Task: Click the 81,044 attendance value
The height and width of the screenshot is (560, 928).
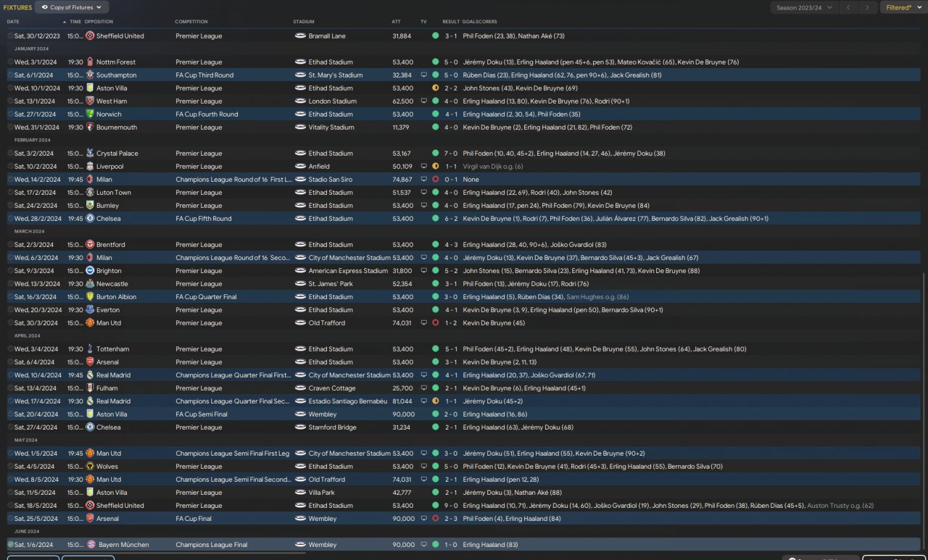Action: (402, 401)
